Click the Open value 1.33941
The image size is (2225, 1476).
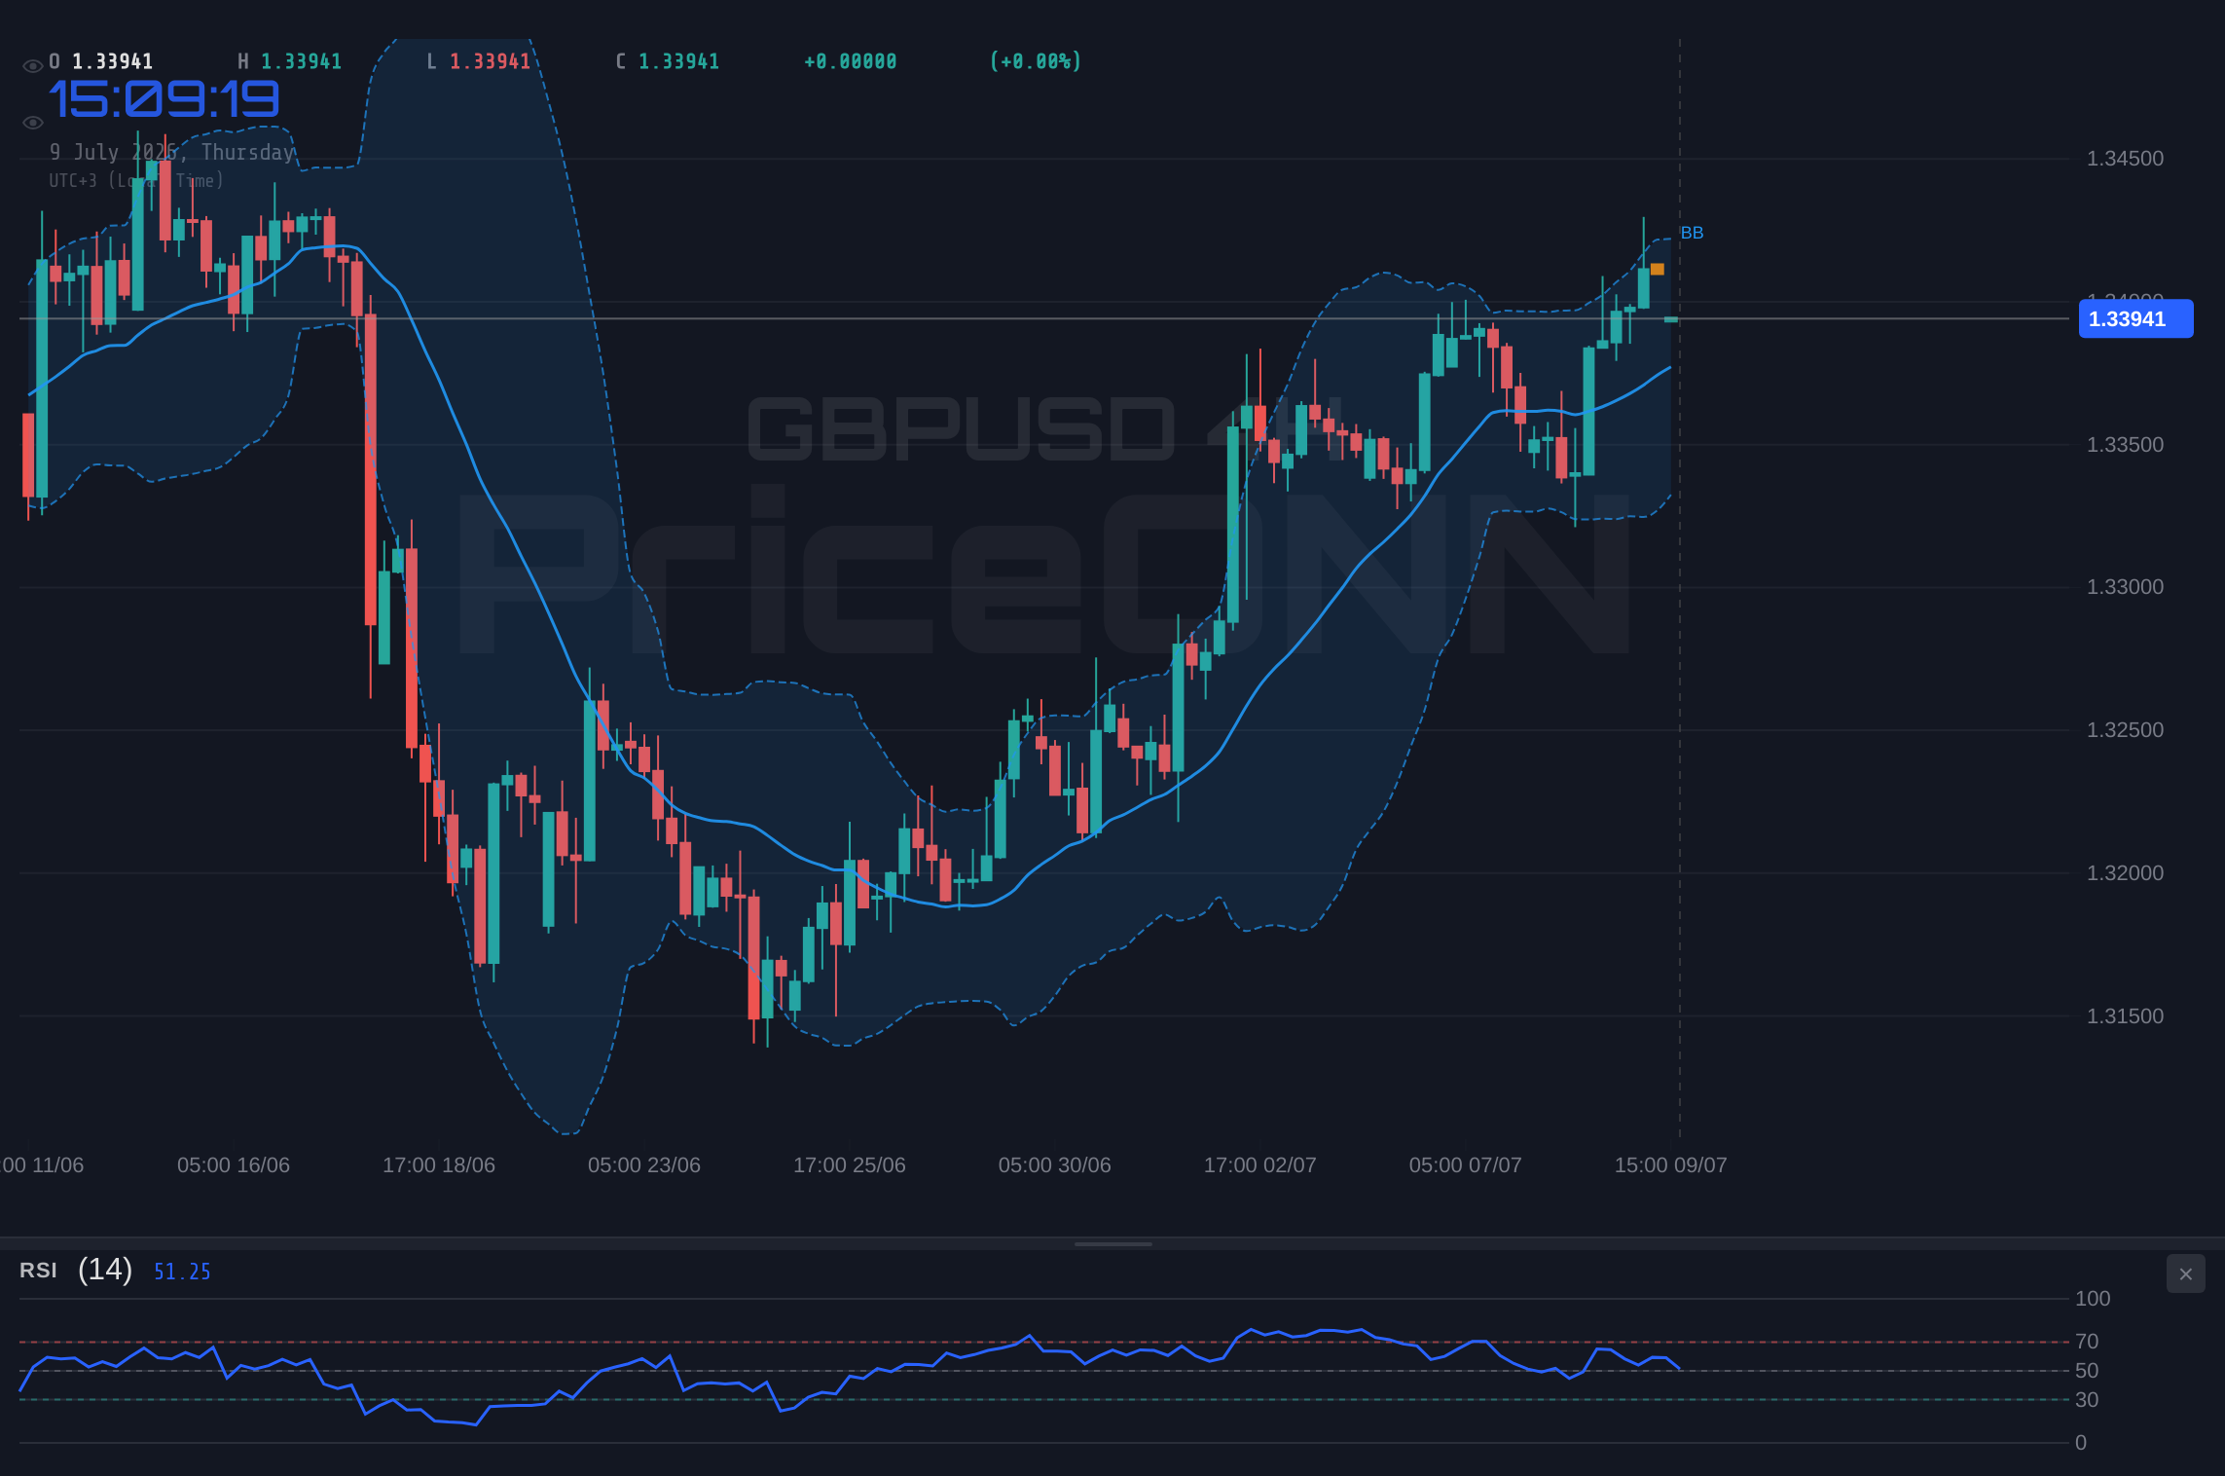113,61
